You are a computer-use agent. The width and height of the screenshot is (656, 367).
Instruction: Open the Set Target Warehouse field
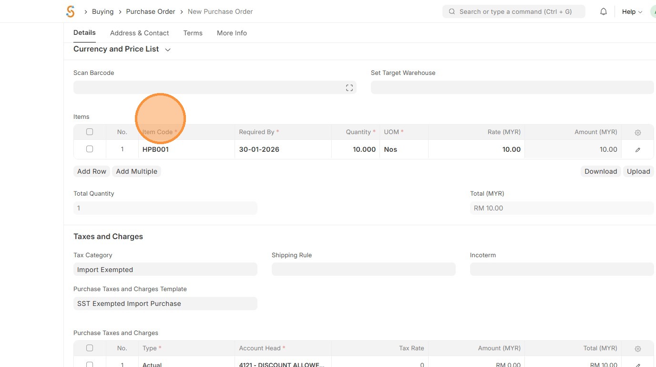pos(512,87)
